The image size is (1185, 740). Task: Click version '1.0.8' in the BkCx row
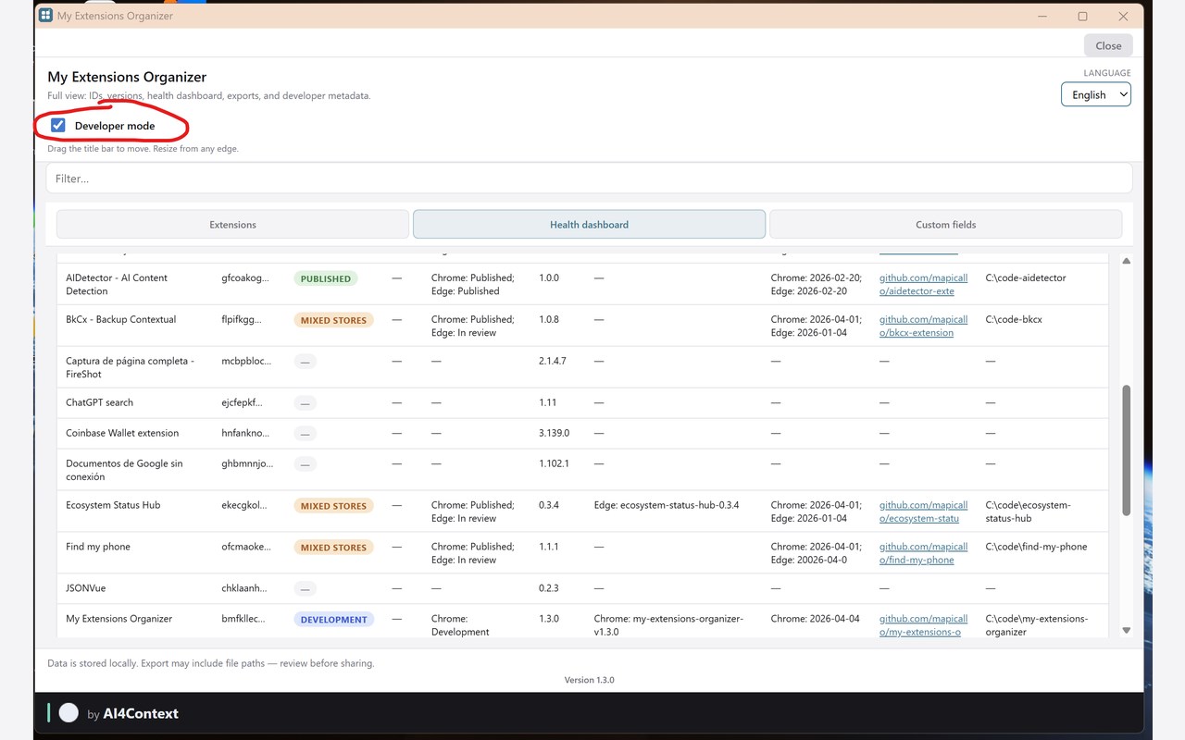coord(549,319)
